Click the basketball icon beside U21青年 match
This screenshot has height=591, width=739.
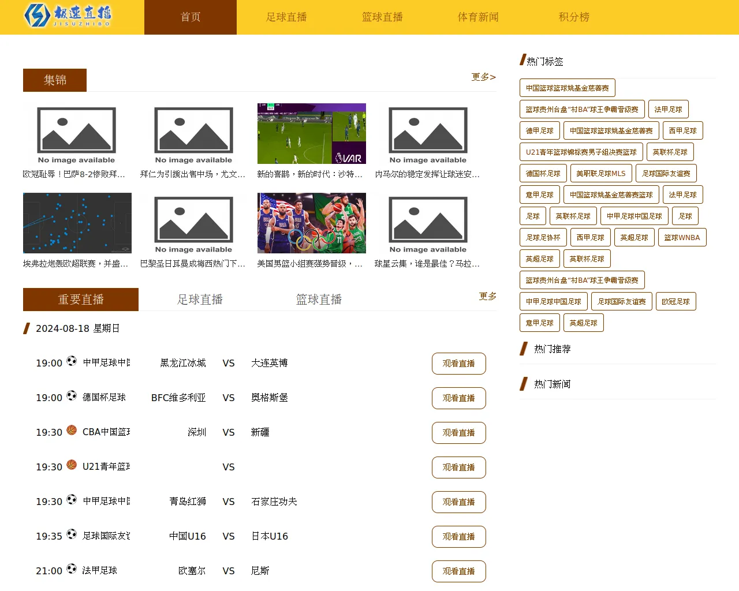[x=72, y=465]
